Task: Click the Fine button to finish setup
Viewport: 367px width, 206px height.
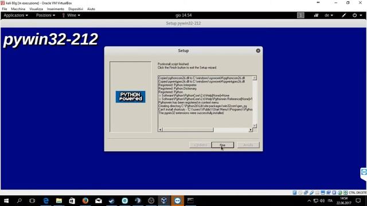Action: tap(222, 145)
